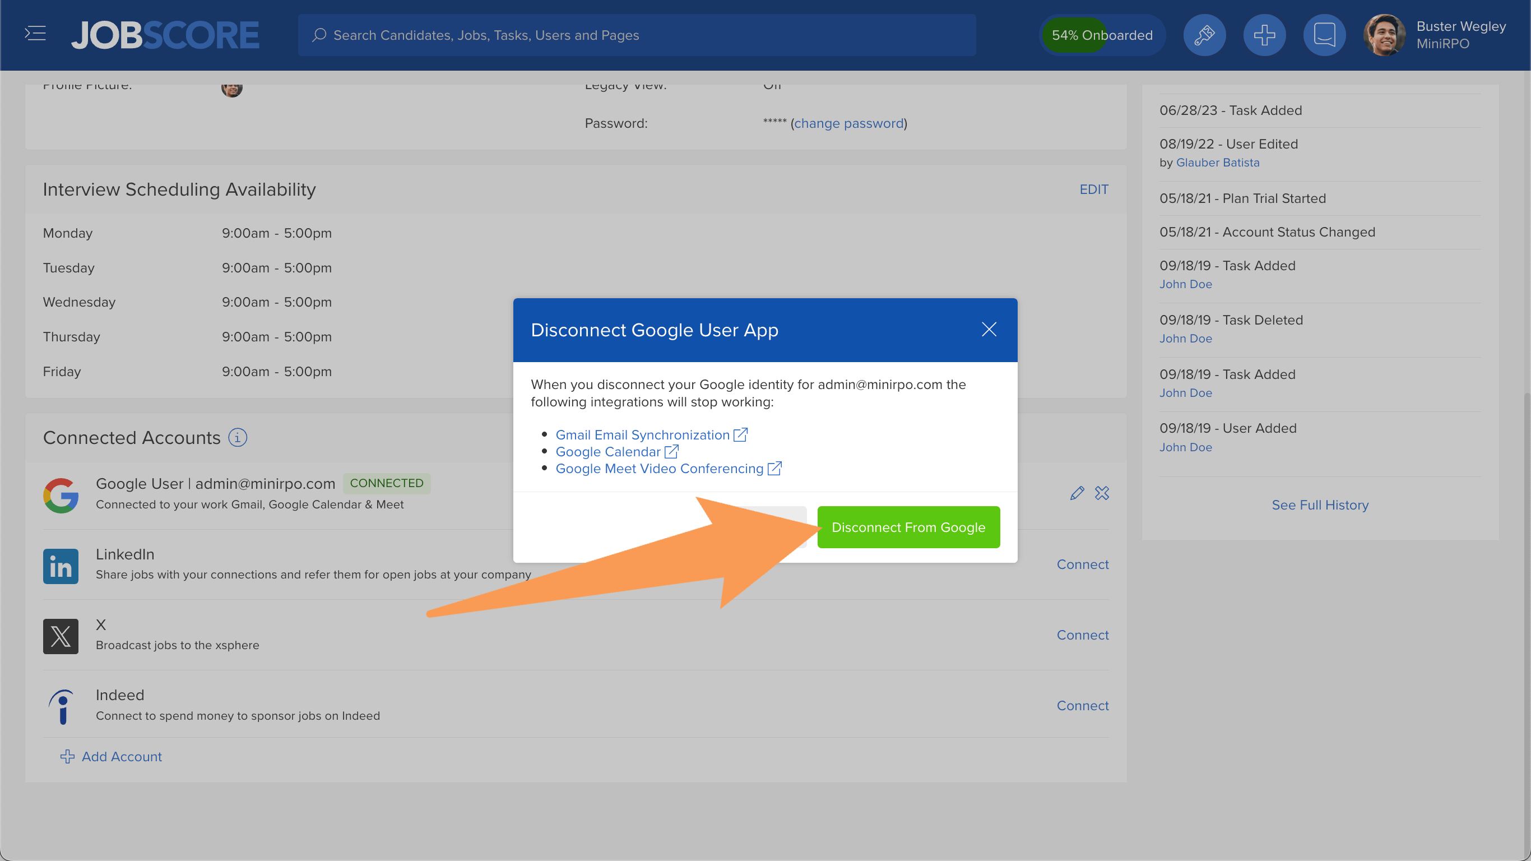This screenshot has height=861, width=1531.
Task: Click the change password link
Action: click(848, 123)
